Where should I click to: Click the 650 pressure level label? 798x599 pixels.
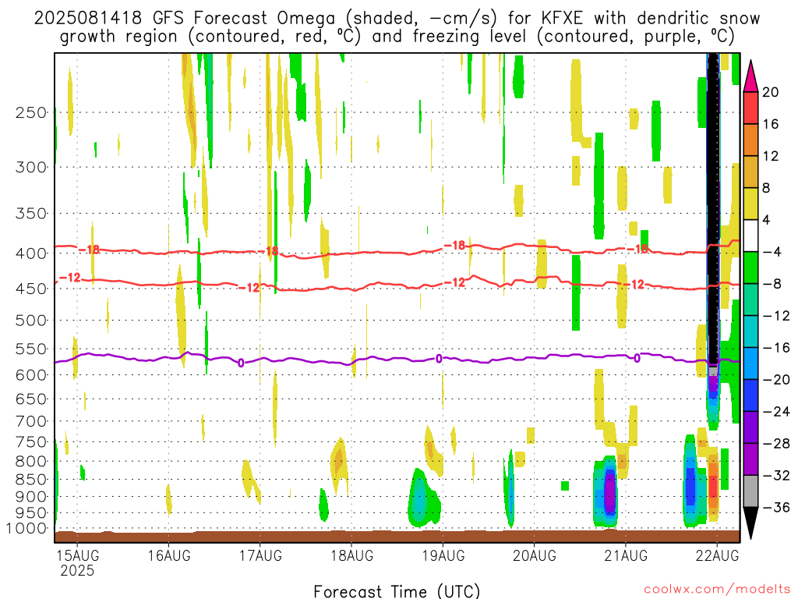(x=31, y=399)
